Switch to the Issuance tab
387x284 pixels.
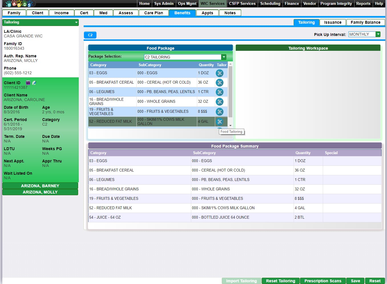coord(332,22)
